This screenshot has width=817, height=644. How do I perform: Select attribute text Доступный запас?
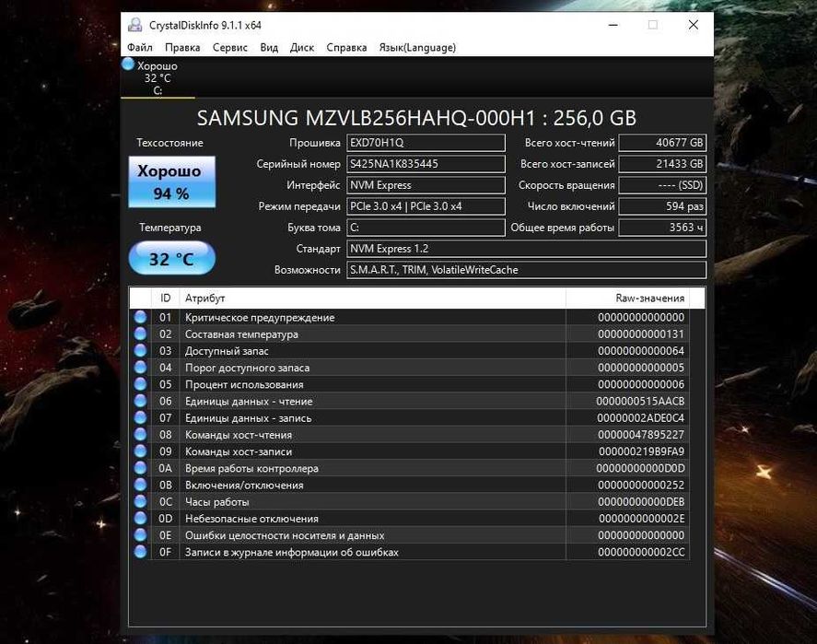pyautogui.click(x=227, y=351)
